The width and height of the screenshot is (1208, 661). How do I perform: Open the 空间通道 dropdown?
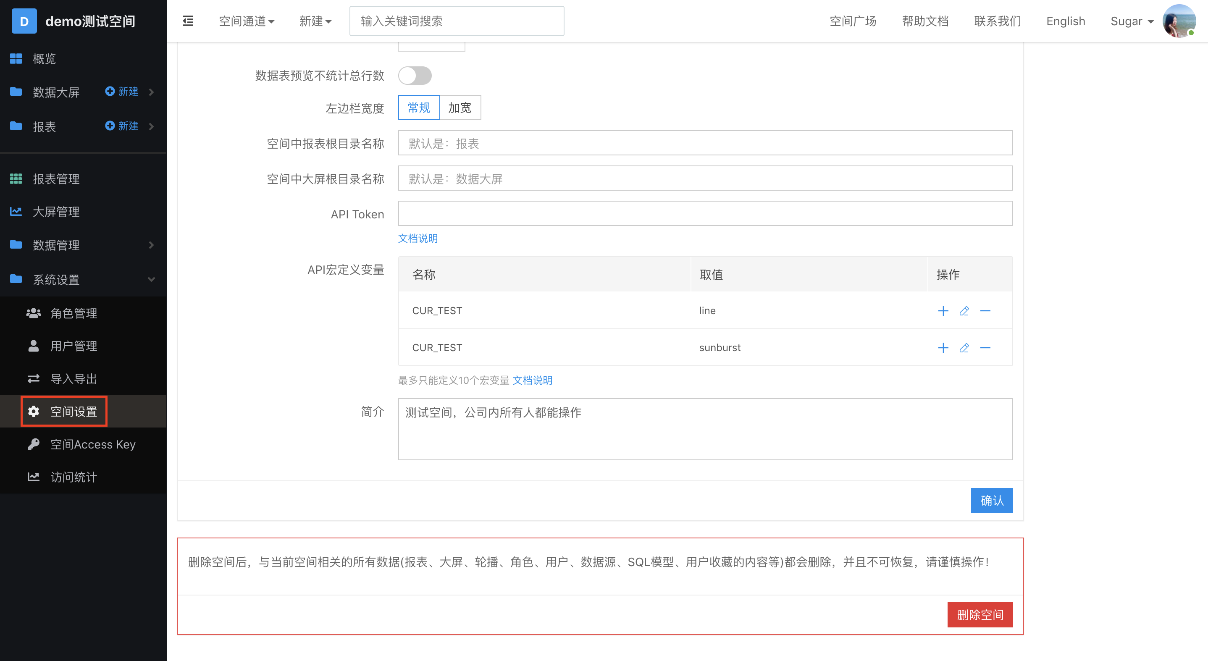(247, 21)
